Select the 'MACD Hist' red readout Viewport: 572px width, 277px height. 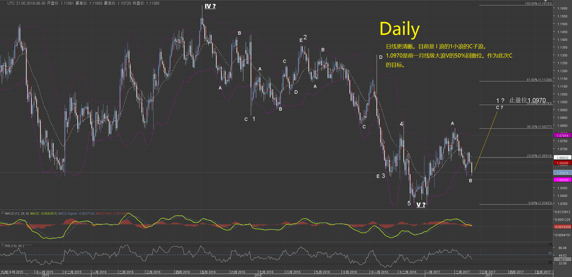click(112, 214)
